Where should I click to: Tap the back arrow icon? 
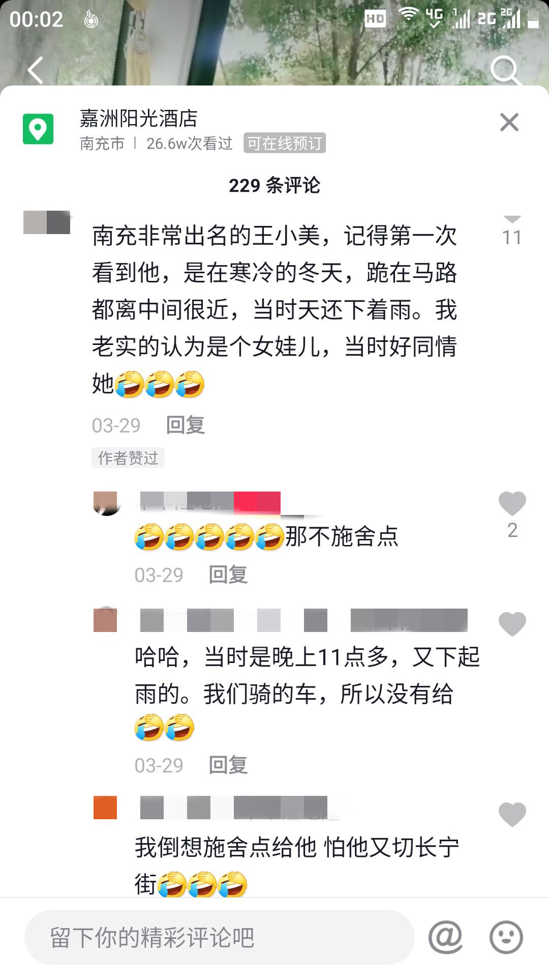point(35,70)
